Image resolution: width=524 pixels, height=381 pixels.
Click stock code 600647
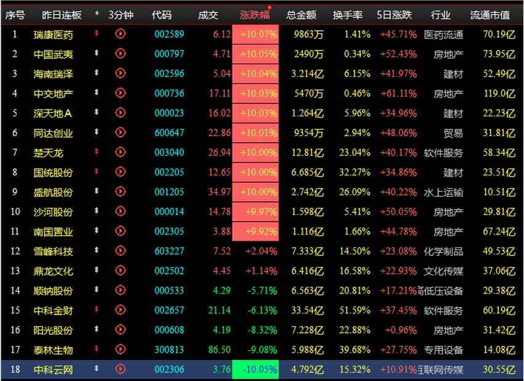click(x=169, y=133)
